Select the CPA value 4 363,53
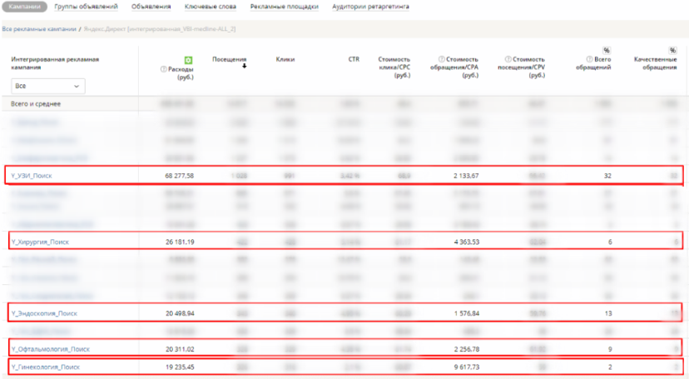 pyautogui.click(x=466, y=242)
